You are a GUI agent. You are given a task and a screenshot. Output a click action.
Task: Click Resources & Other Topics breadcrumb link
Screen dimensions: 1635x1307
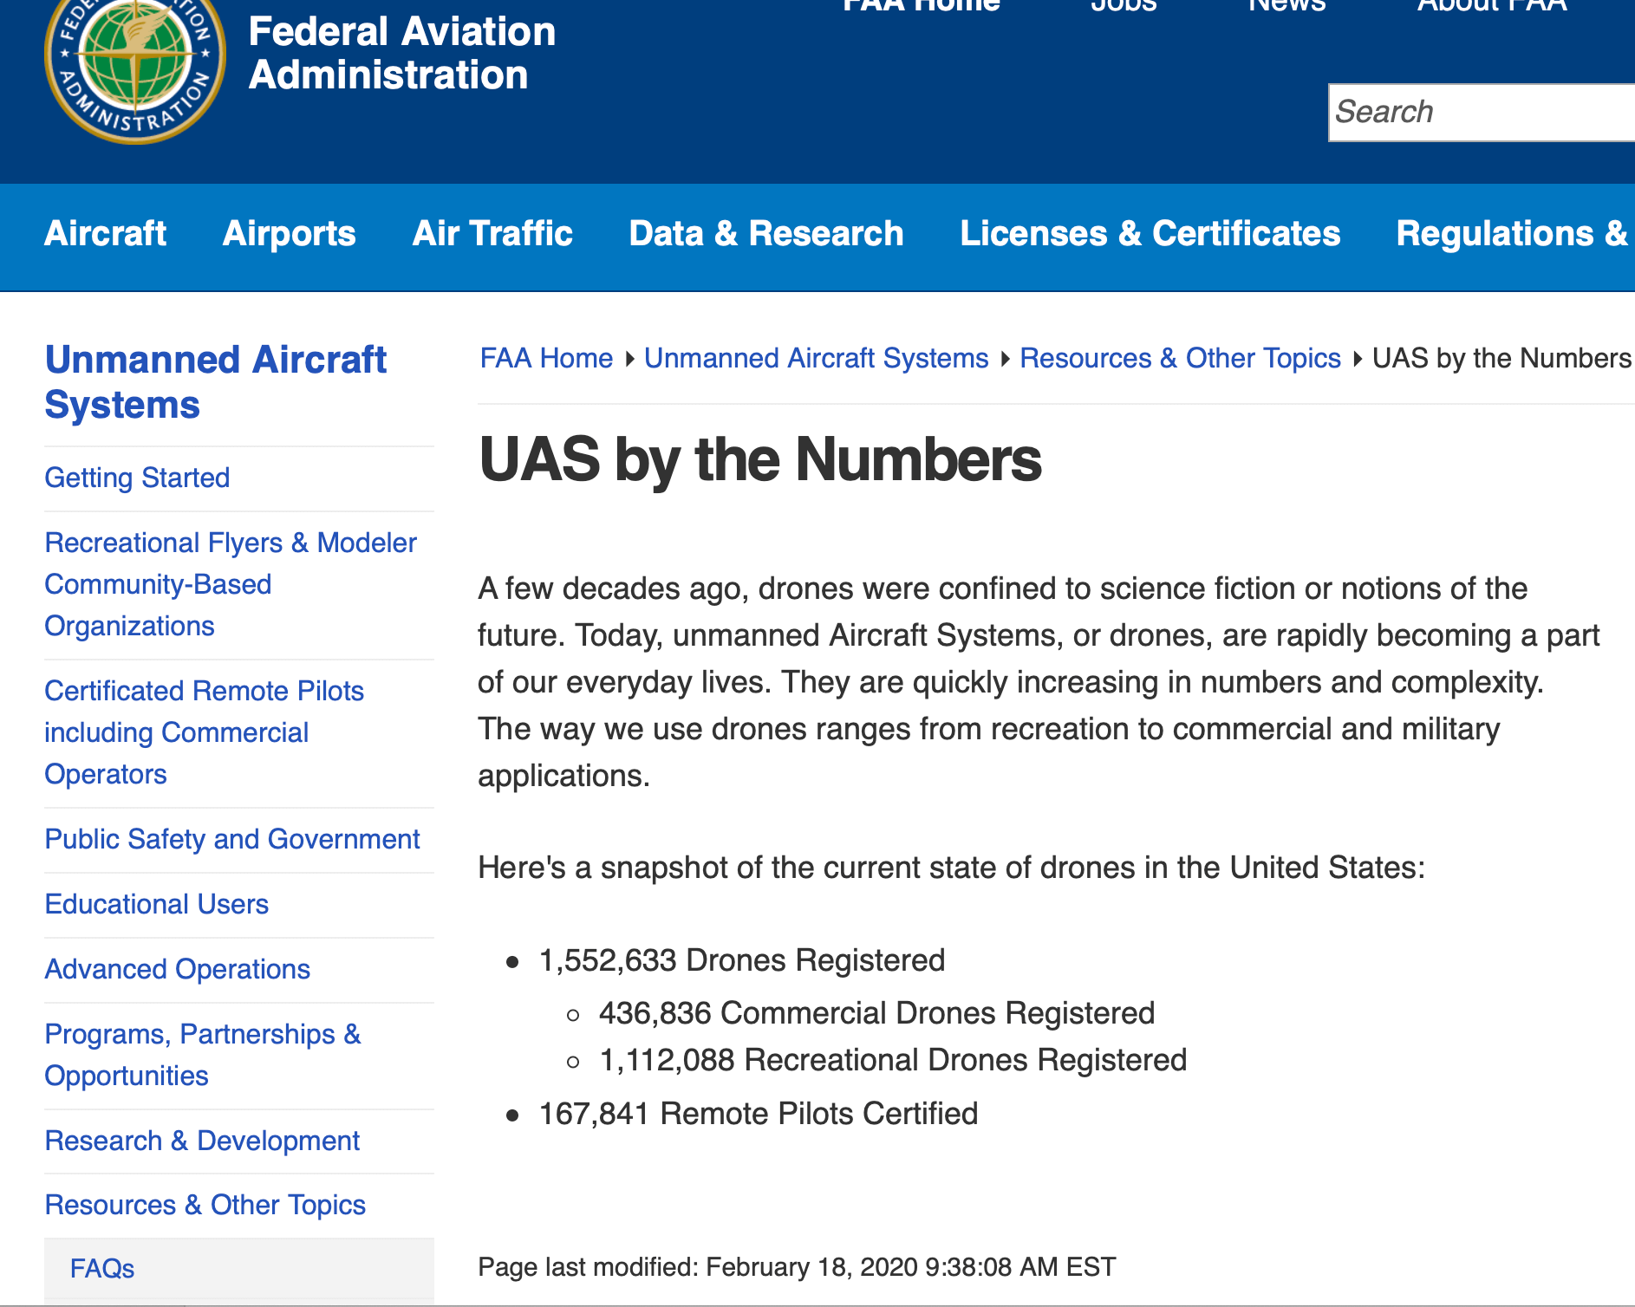1180,358
